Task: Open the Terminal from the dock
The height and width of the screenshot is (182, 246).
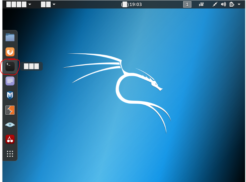Action: pyautogui.click(x=10, y=66)
